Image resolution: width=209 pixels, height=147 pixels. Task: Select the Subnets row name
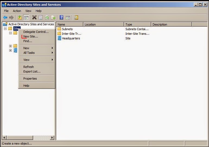tap(67, 29)
